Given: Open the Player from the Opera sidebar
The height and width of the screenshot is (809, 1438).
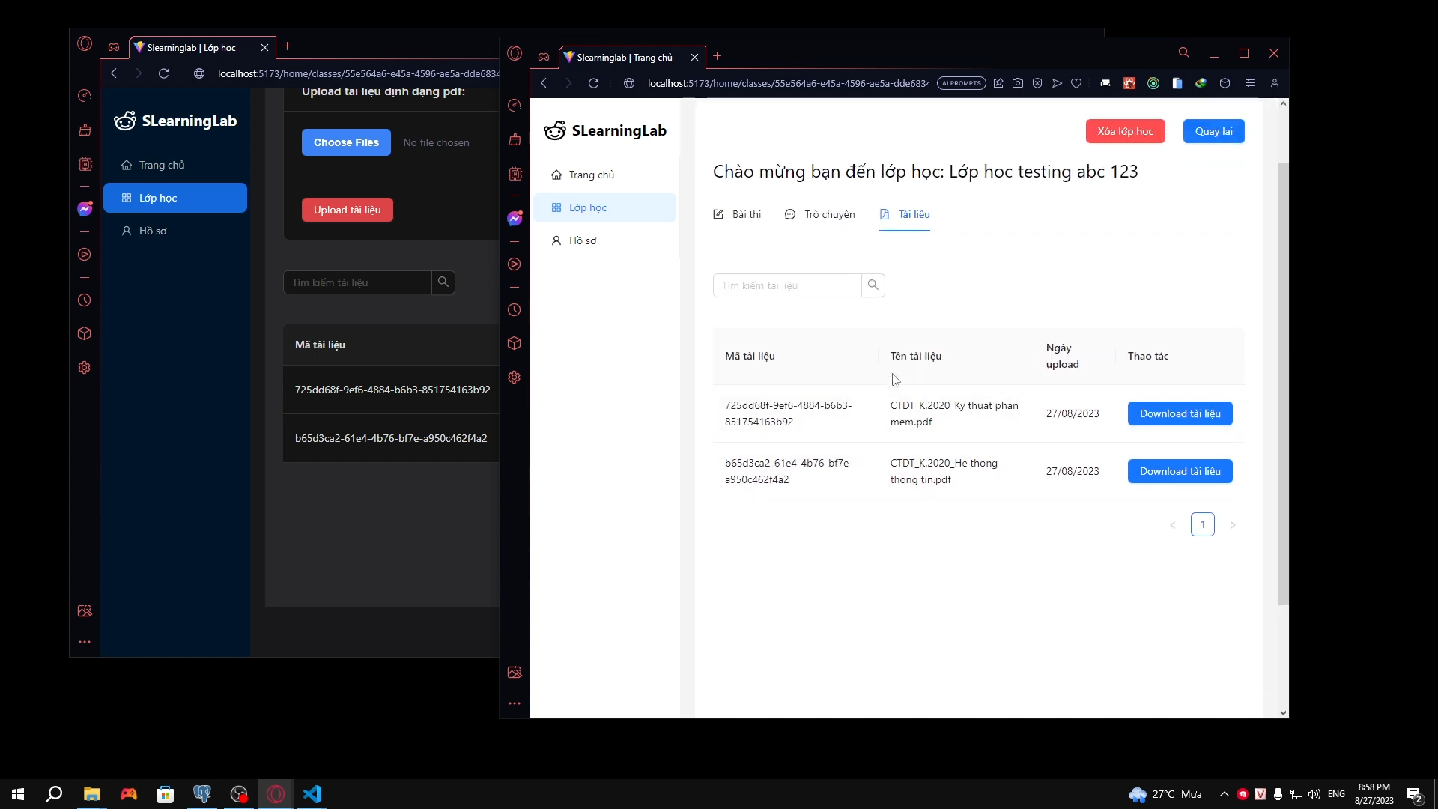Looking at the screenshot, I should coord(515,264).
